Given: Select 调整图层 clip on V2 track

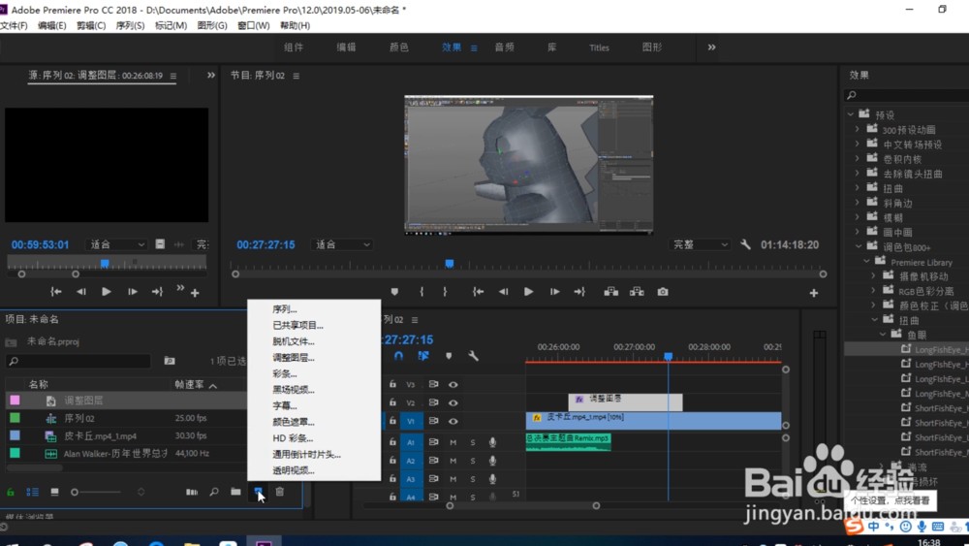Looking at the screenshot, I should pyautogui.click(x=625, y=401).
